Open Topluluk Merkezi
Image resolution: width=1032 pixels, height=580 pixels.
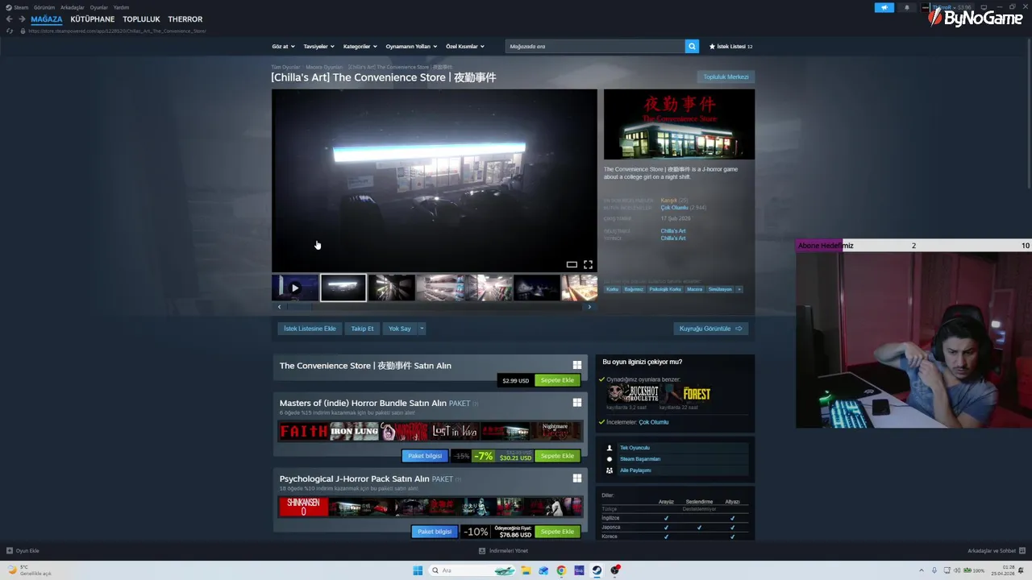(x=726, y=77)
